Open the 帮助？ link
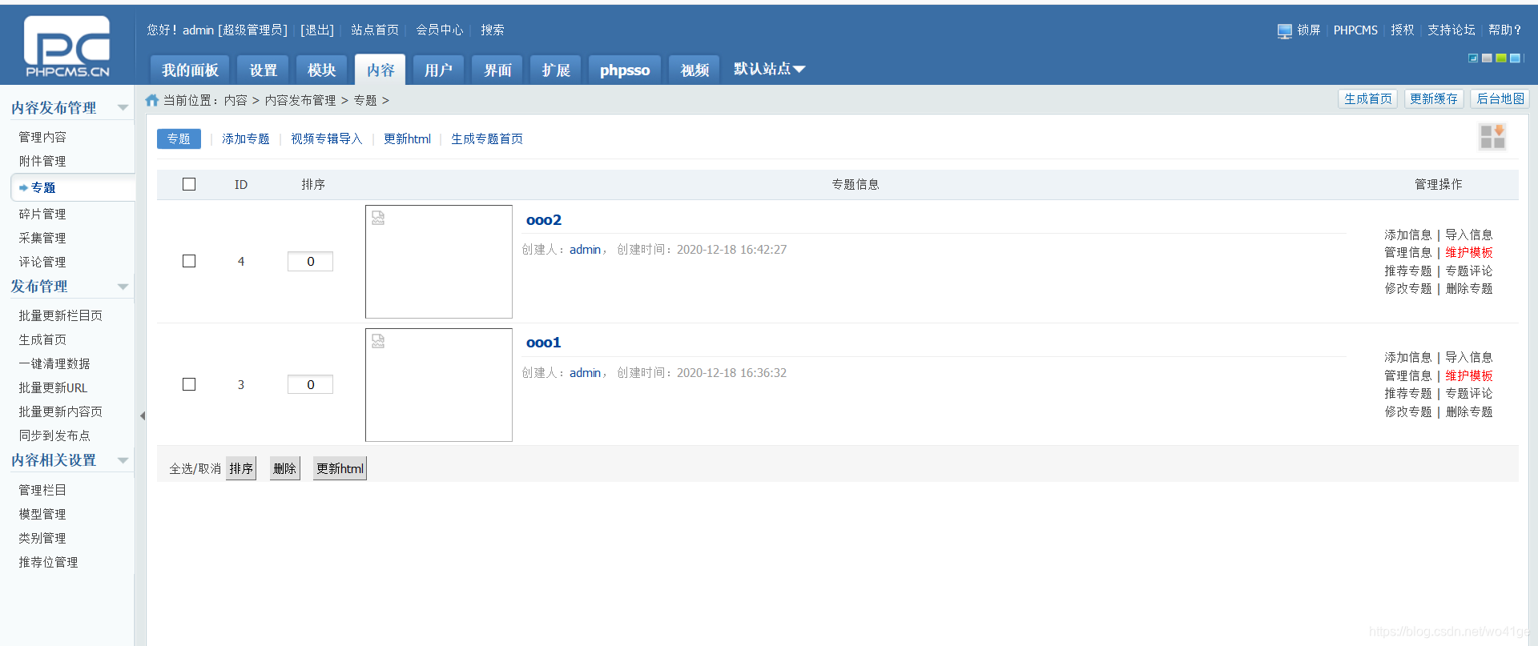The image size is (1538, 646). (1505, 30)
